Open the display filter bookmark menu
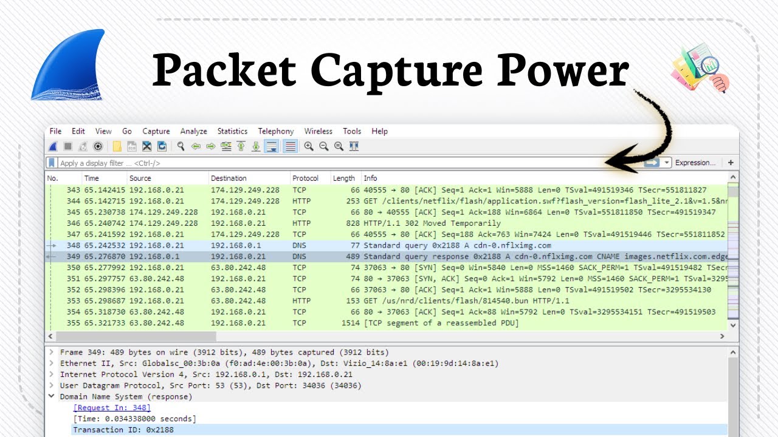The height and width of the screenshot is (437, 778). 52,163
